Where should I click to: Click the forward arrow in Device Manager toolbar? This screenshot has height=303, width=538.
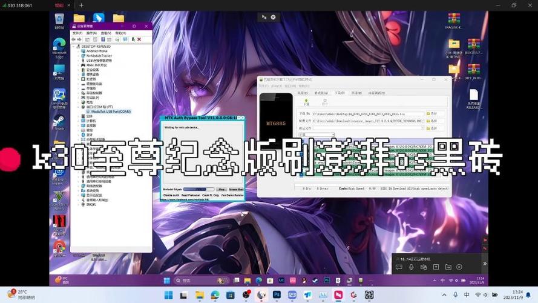click(79, 39)
